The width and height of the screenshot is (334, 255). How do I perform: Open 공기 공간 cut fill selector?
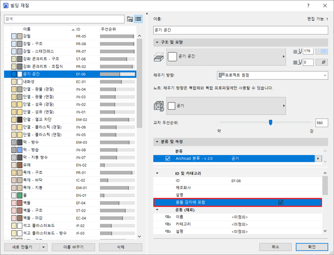click(226, 57)
